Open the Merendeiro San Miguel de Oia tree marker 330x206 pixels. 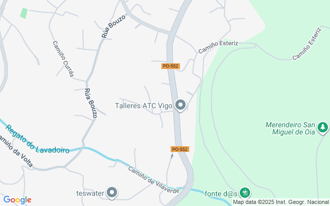click(x=323, y=128)
